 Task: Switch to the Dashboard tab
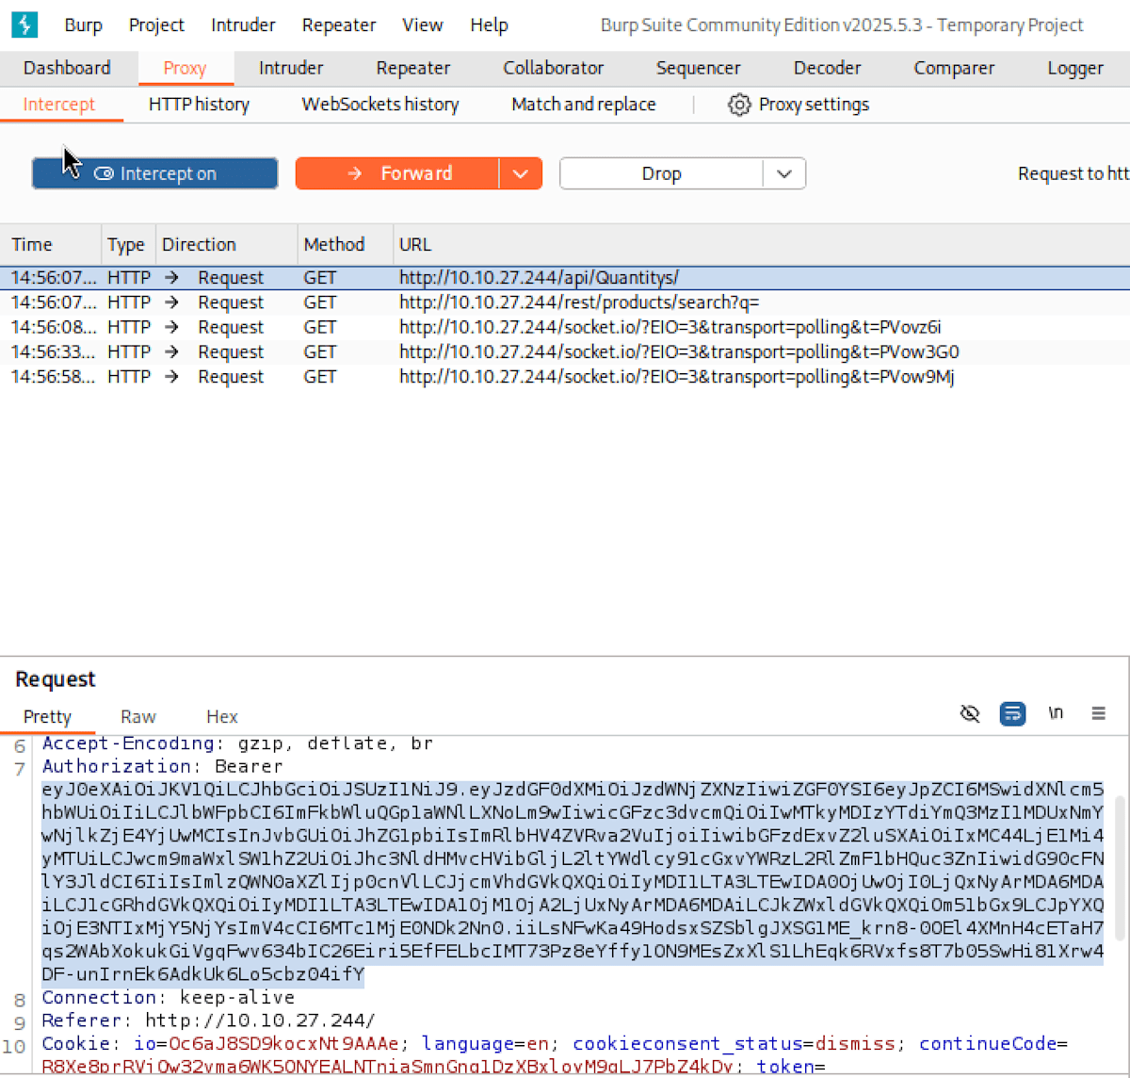[x=67, y=68]
